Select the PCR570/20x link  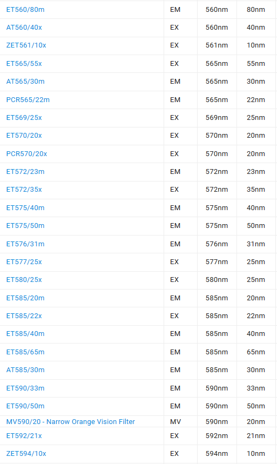pos(26,153)
